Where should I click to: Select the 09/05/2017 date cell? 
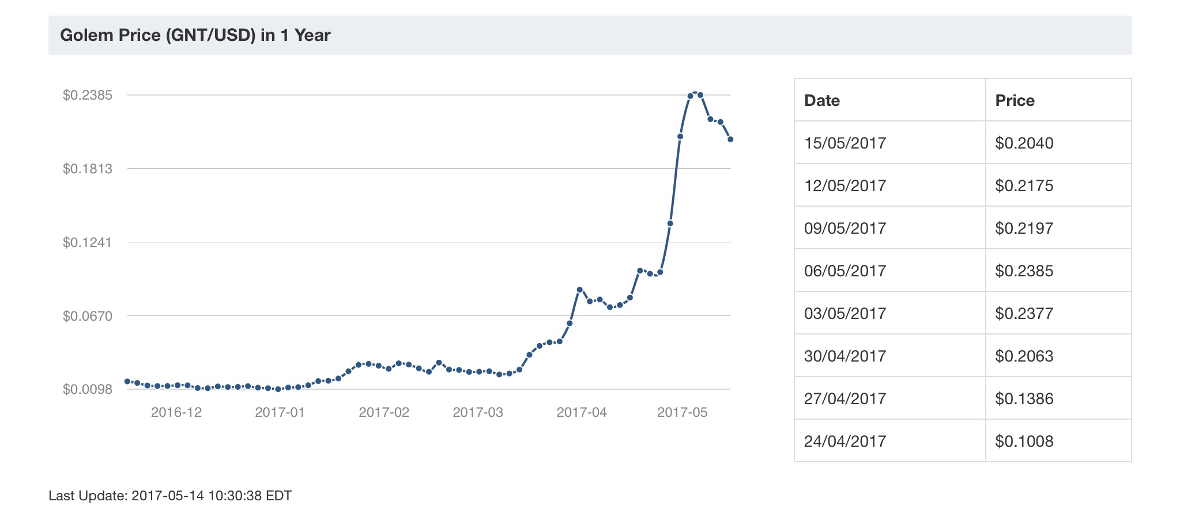click(889, 227)
